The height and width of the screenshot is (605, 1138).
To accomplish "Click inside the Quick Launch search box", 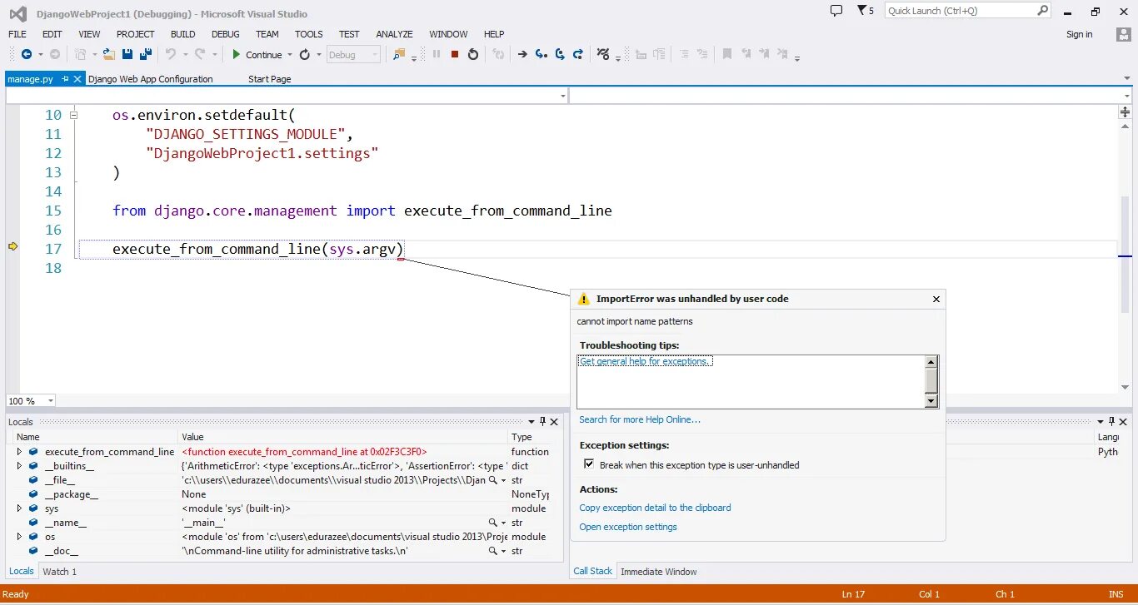I will pyautogui.click(x=958, y=12).
